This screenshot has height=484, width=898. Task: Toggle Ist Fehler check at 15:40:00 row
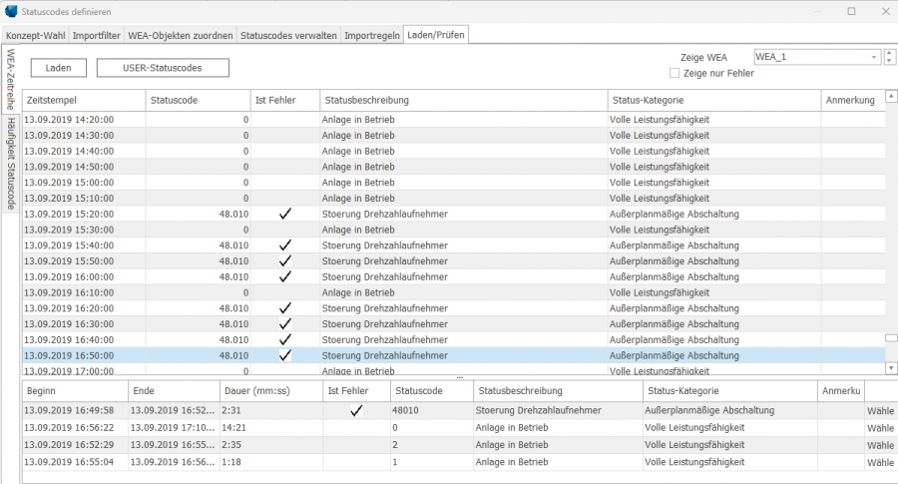(x=285, y=245)
